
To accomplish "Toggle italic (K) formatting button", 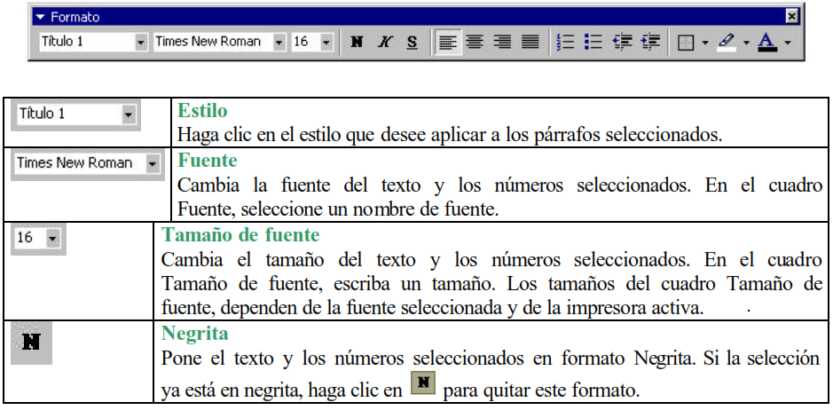I will point(384,43).
